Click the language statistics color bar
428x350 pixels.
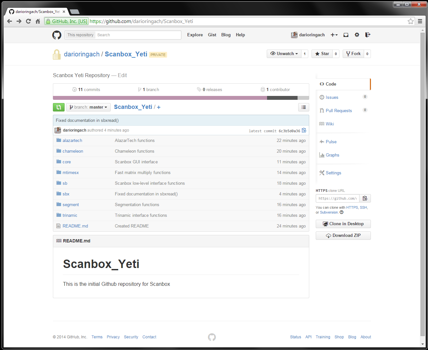coord(181,98)
